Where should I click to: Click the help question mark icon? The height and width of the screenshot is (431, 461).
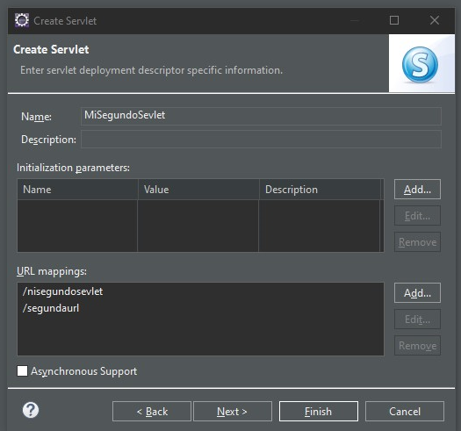point(31,410)
